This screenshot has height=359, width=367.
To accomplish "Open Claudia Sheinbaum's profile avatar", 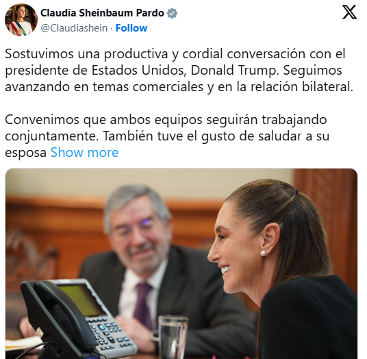I will 21,20.
